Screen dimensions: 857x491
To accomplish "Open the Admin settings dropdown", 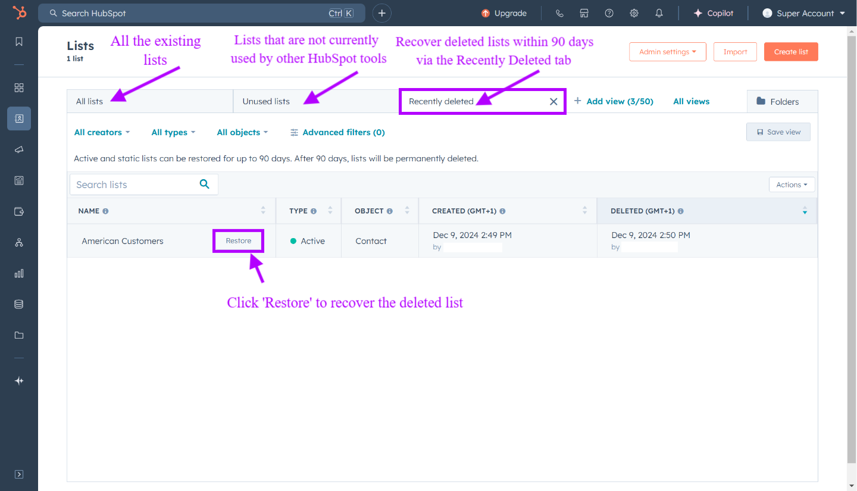I will click(x=668, y=52).
